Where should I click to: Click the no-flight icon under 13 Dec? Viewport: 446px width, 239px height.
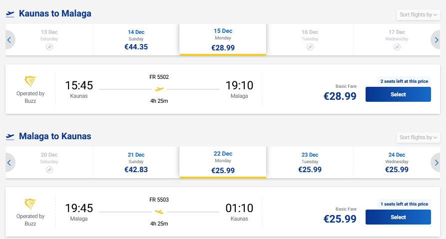tap(49, 47)
